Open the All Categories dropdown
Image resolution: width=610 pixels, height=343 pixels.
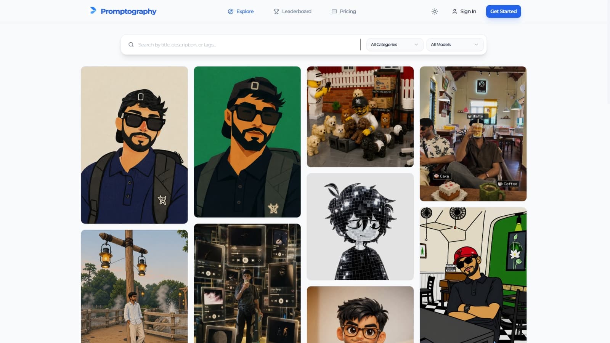click(x=395, y=45)
